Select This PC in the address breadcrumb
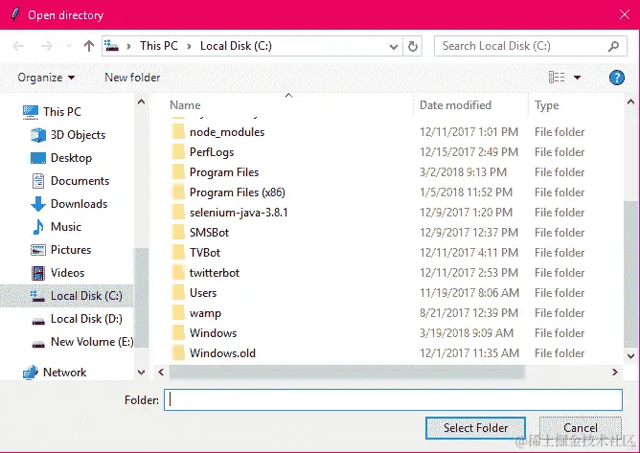 [x=159, y=46]
